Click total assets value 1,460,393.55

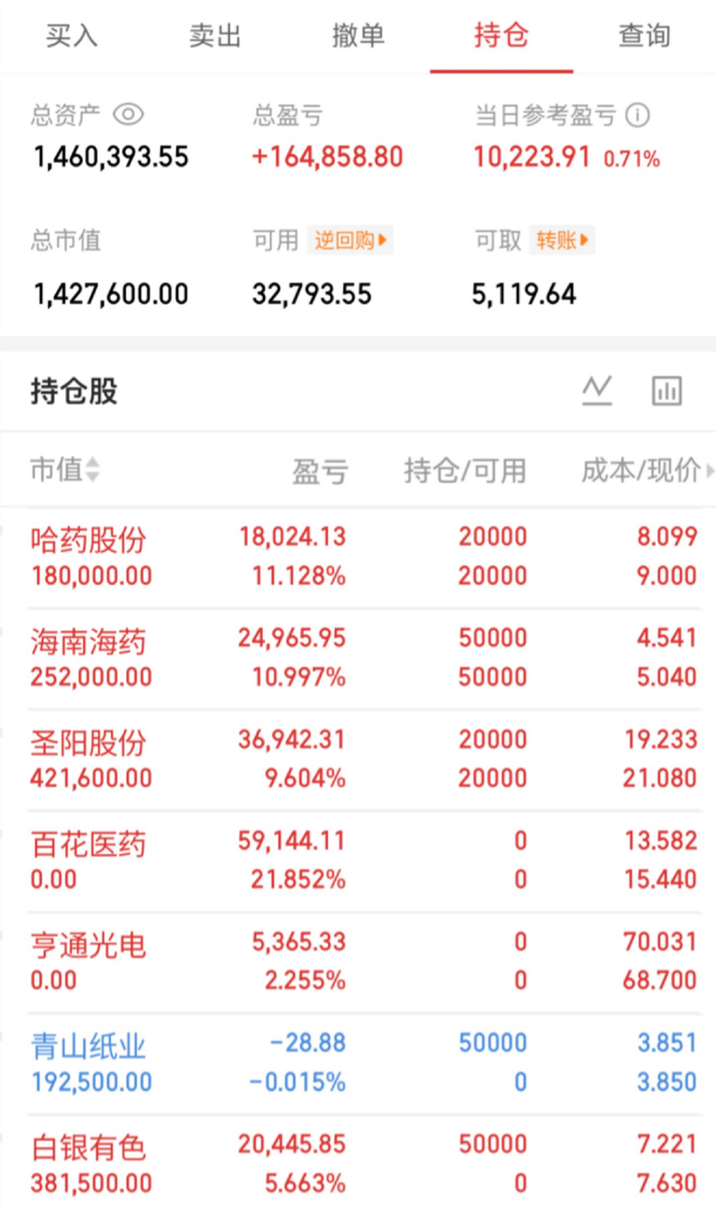pos(111,157)
